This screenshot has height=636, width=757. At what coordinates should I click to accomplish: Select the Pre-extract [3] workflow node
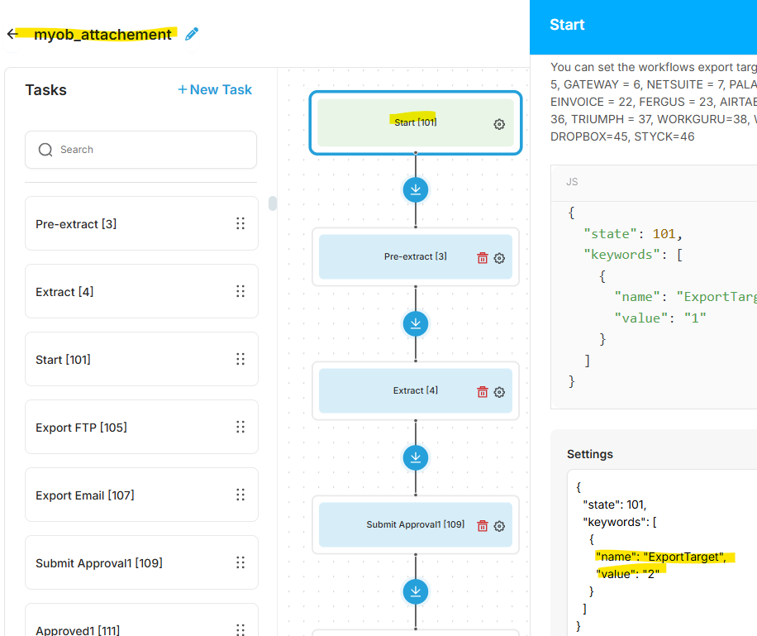415,256
